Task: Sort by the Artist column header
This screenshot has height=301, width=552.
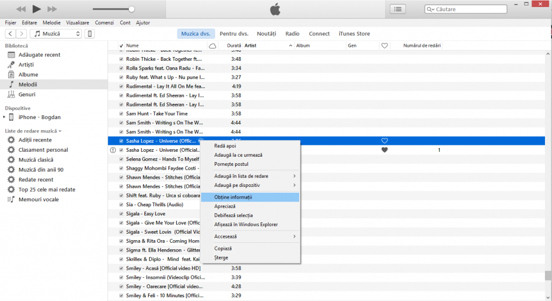Action: [268, 45]
